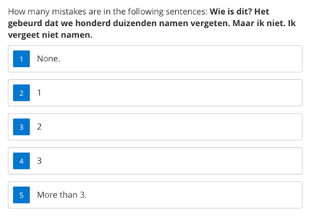Click the blue number 1 badge
Screen dimensions: 310x215
tap(21, 59)
